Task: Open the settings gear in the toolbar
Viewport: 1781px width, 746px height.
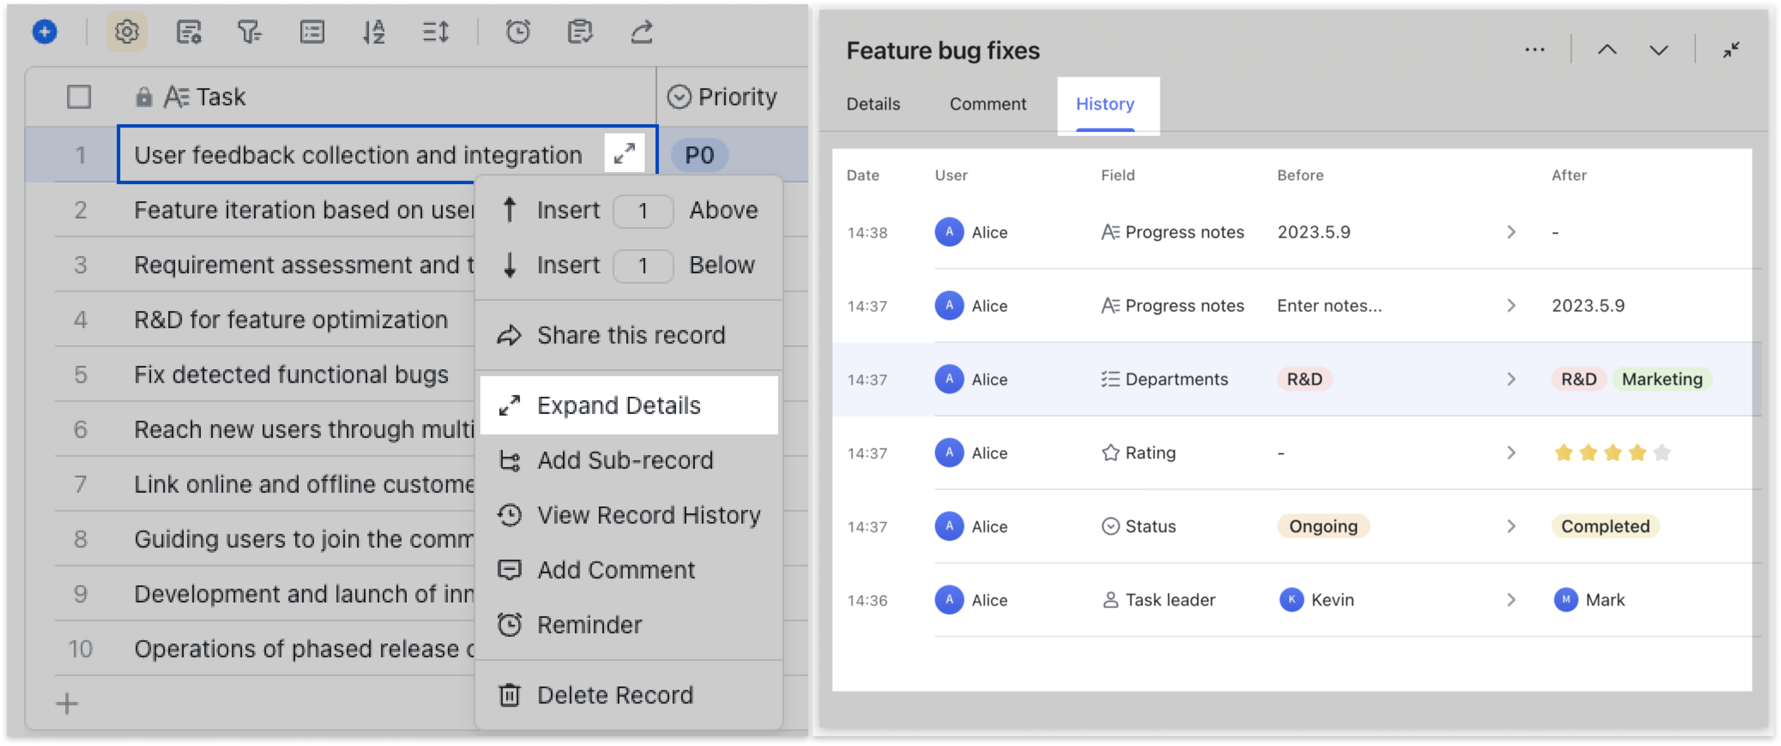Action: click(x=127, y=32)
